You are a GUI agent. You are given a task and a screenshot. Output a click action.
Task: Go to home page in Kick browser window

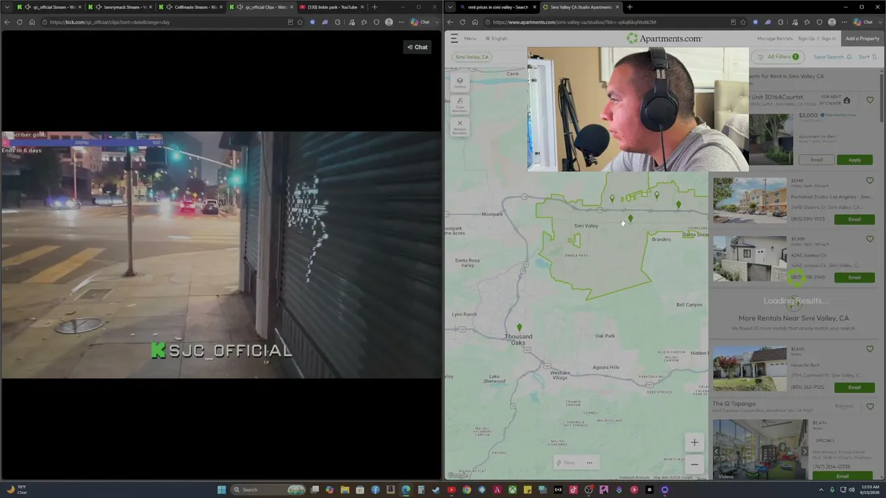pos(31,22)
